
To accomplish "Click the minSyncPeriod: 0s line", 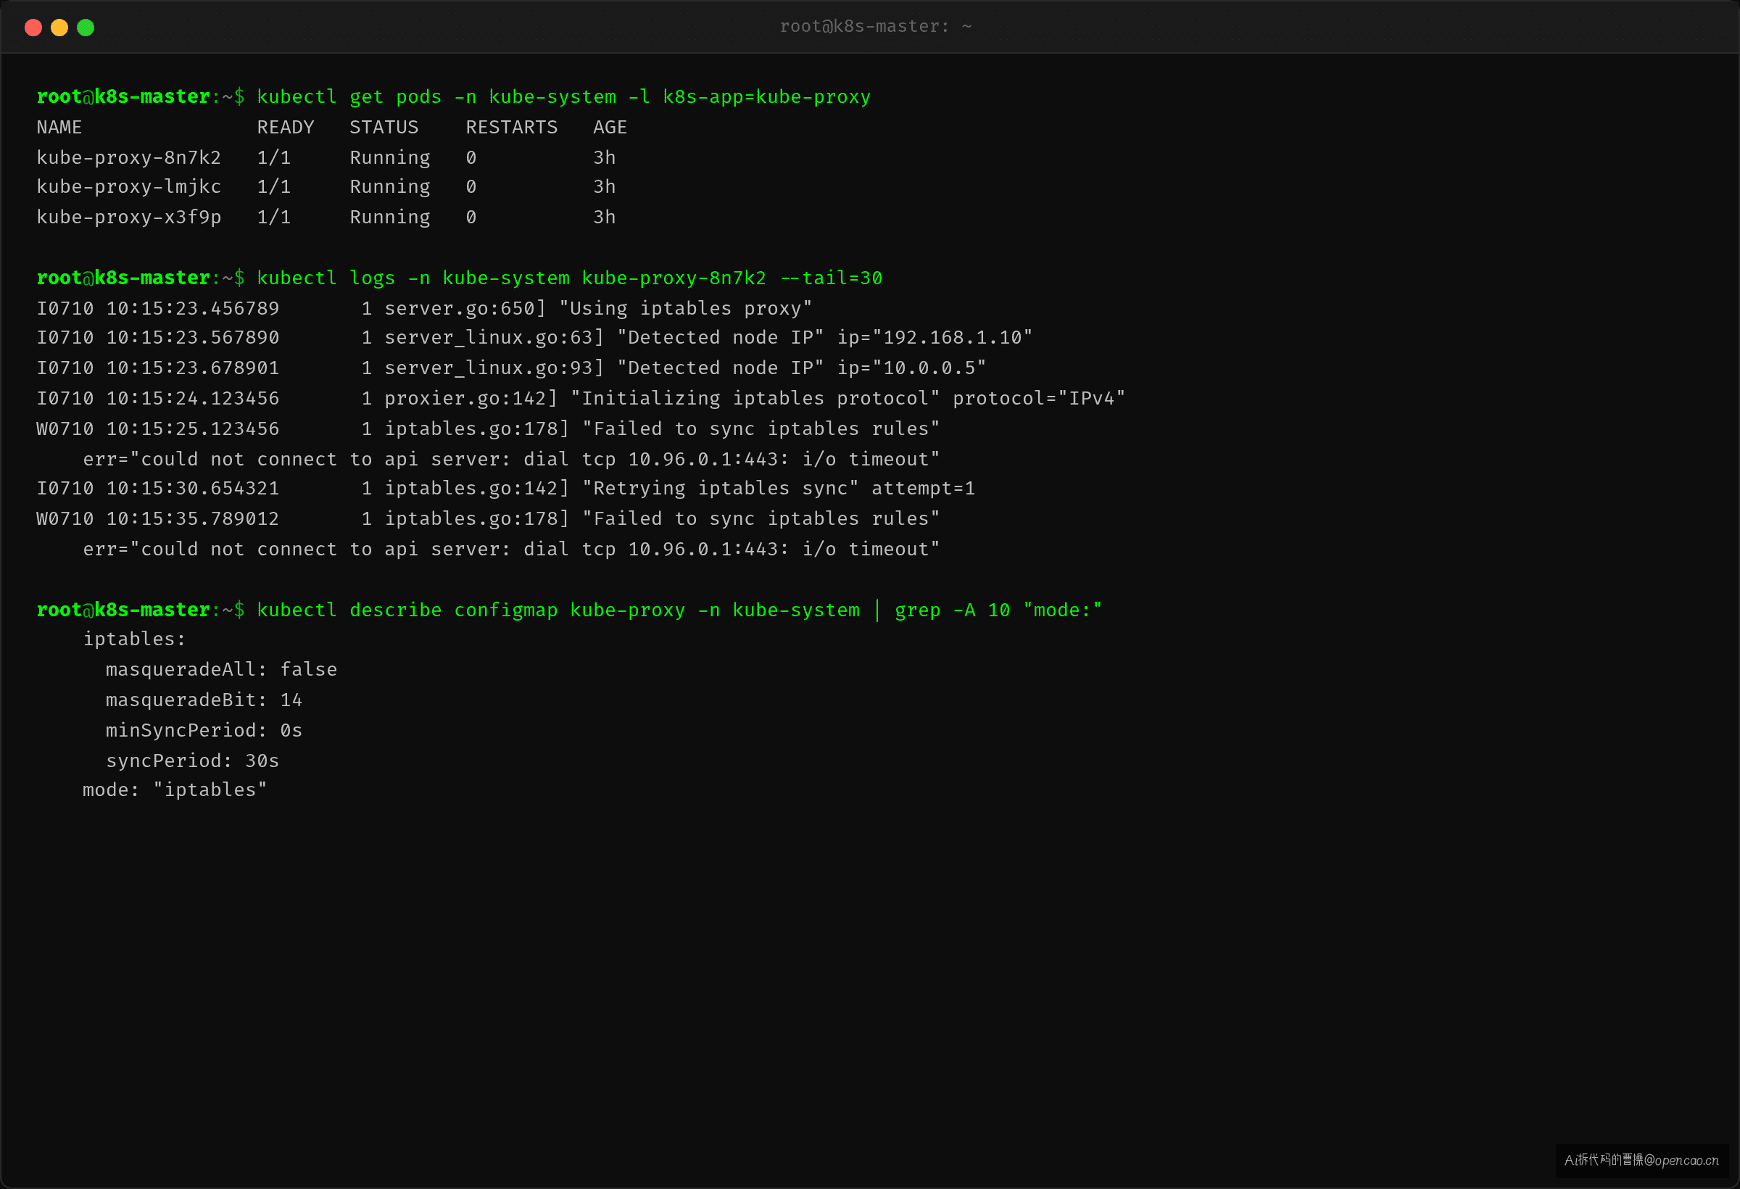I will coord(204,730).
